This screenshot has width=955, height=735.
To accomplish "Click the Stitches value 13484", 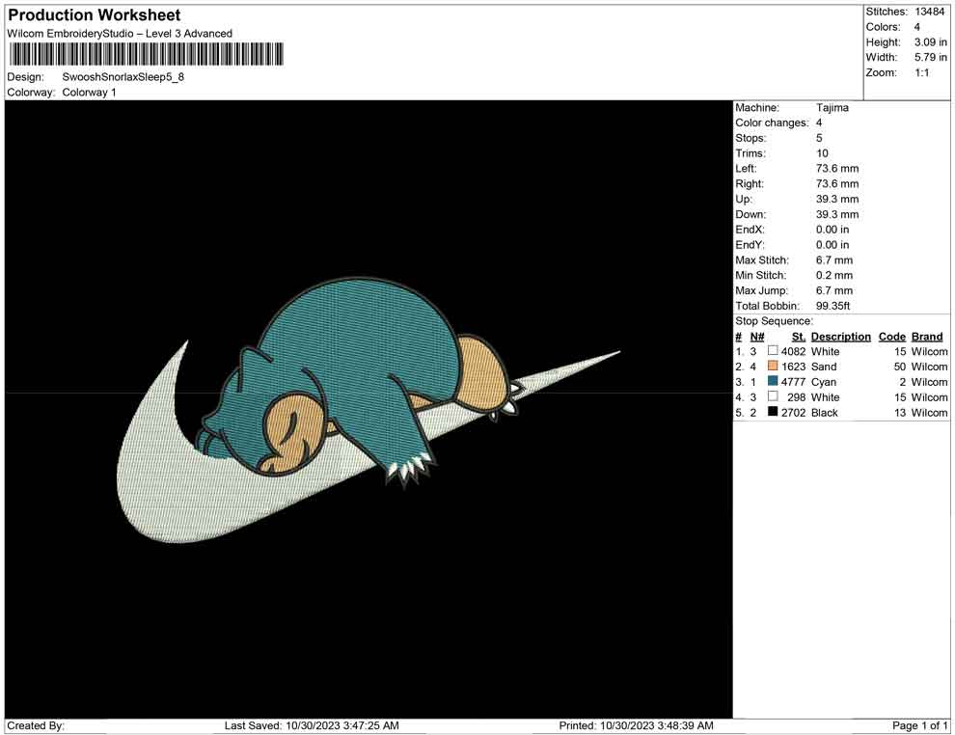I will 929,12.
